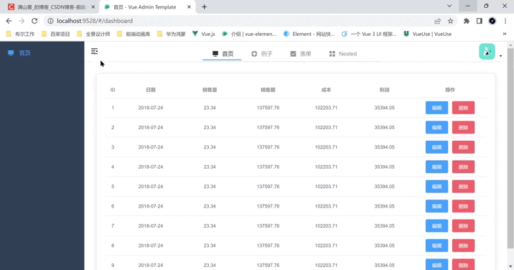This screenshot has height=270, width=514.
Task: Switch to the CSDN博客 browser tab
Action: click(51, 7)
